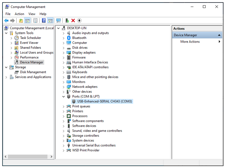The width and height of the screenshot is (226, 168).
Task: Click the disable device down arrow icon
Action: 79,20
